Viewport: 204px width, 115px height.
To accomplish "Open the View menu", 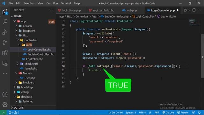I will point(40,3).
